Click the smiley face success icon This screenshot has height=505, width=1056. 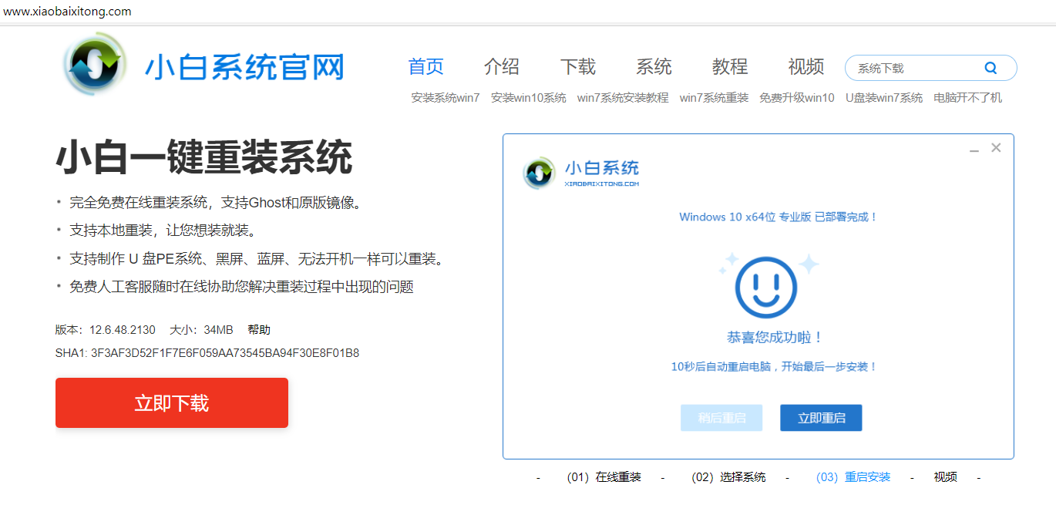765,287
